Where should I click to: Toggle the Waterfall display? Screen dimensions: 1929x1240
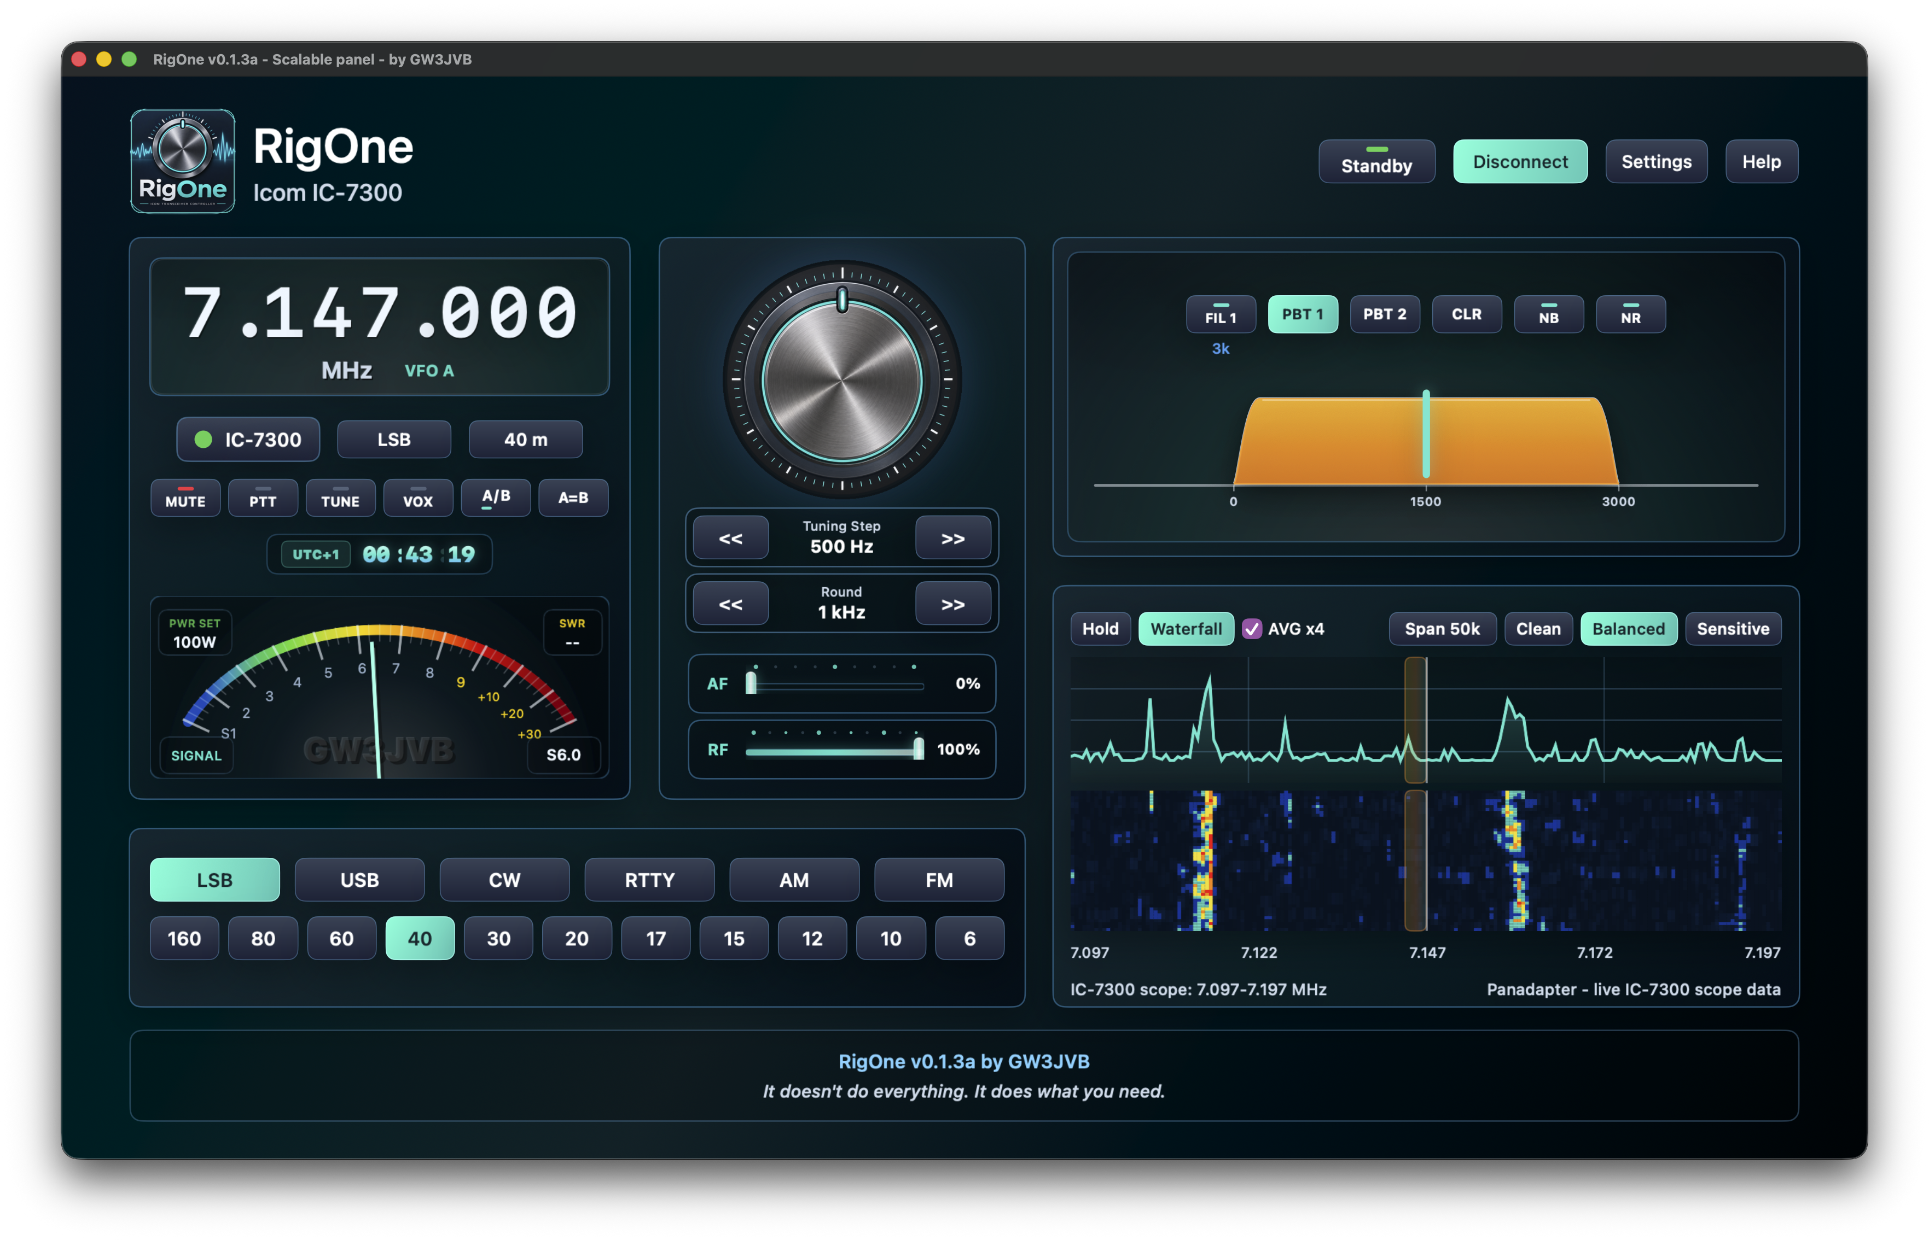coord(1186,629)
